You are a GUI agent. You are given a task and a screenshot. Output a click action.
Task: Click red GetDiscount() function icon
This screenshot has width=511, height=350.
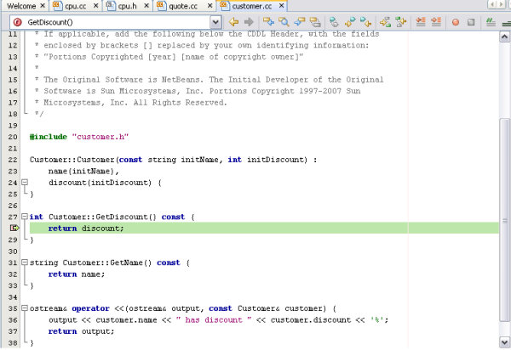(18, 22)
